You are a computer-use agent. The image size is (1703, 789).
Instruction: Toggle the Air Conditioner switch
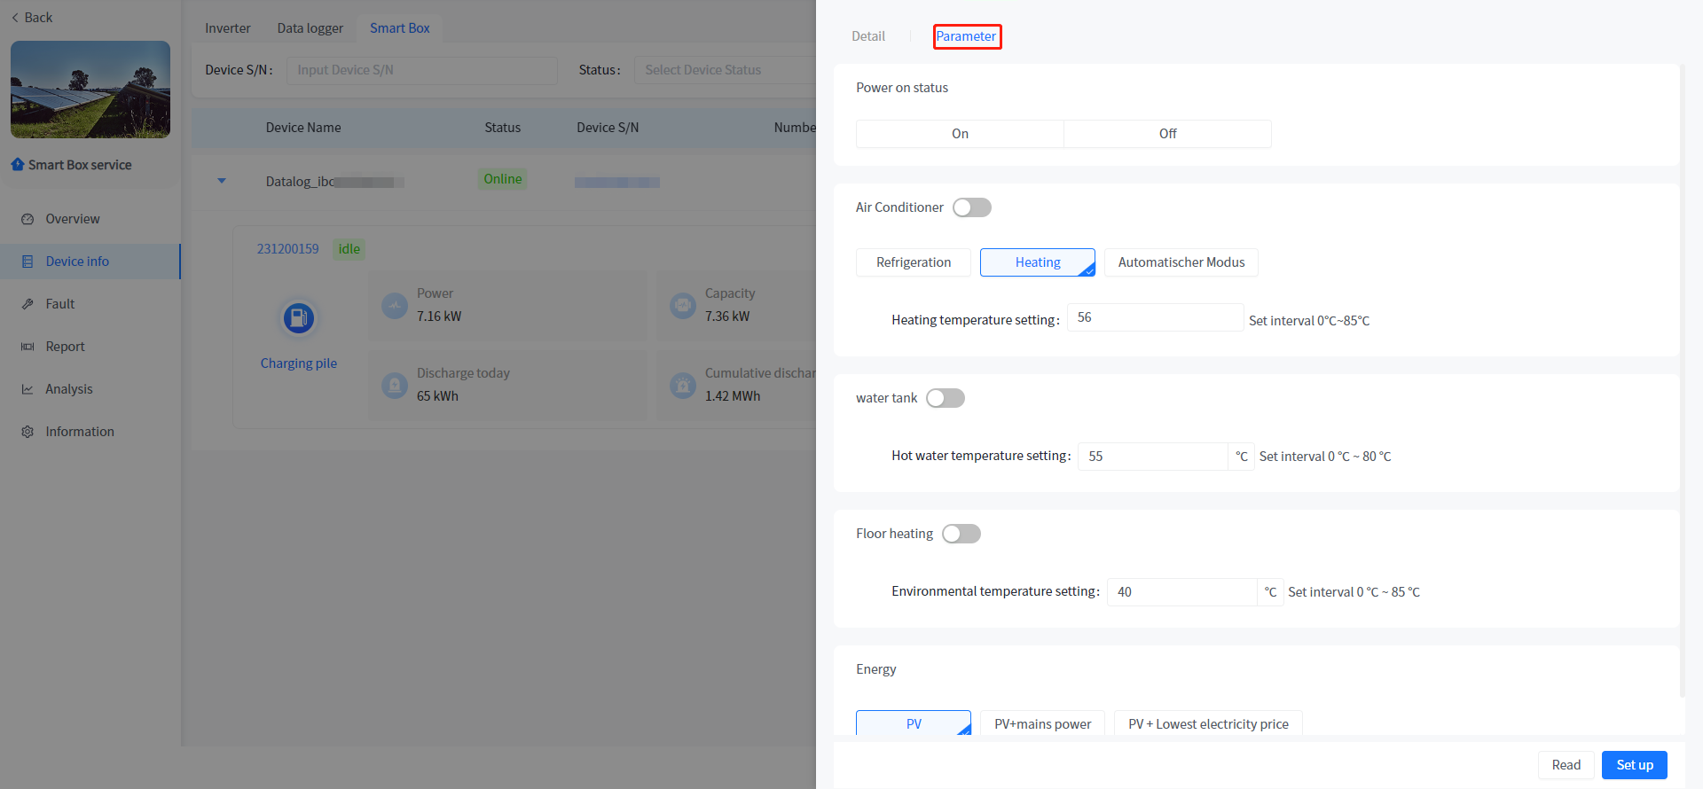click(971, 207)
